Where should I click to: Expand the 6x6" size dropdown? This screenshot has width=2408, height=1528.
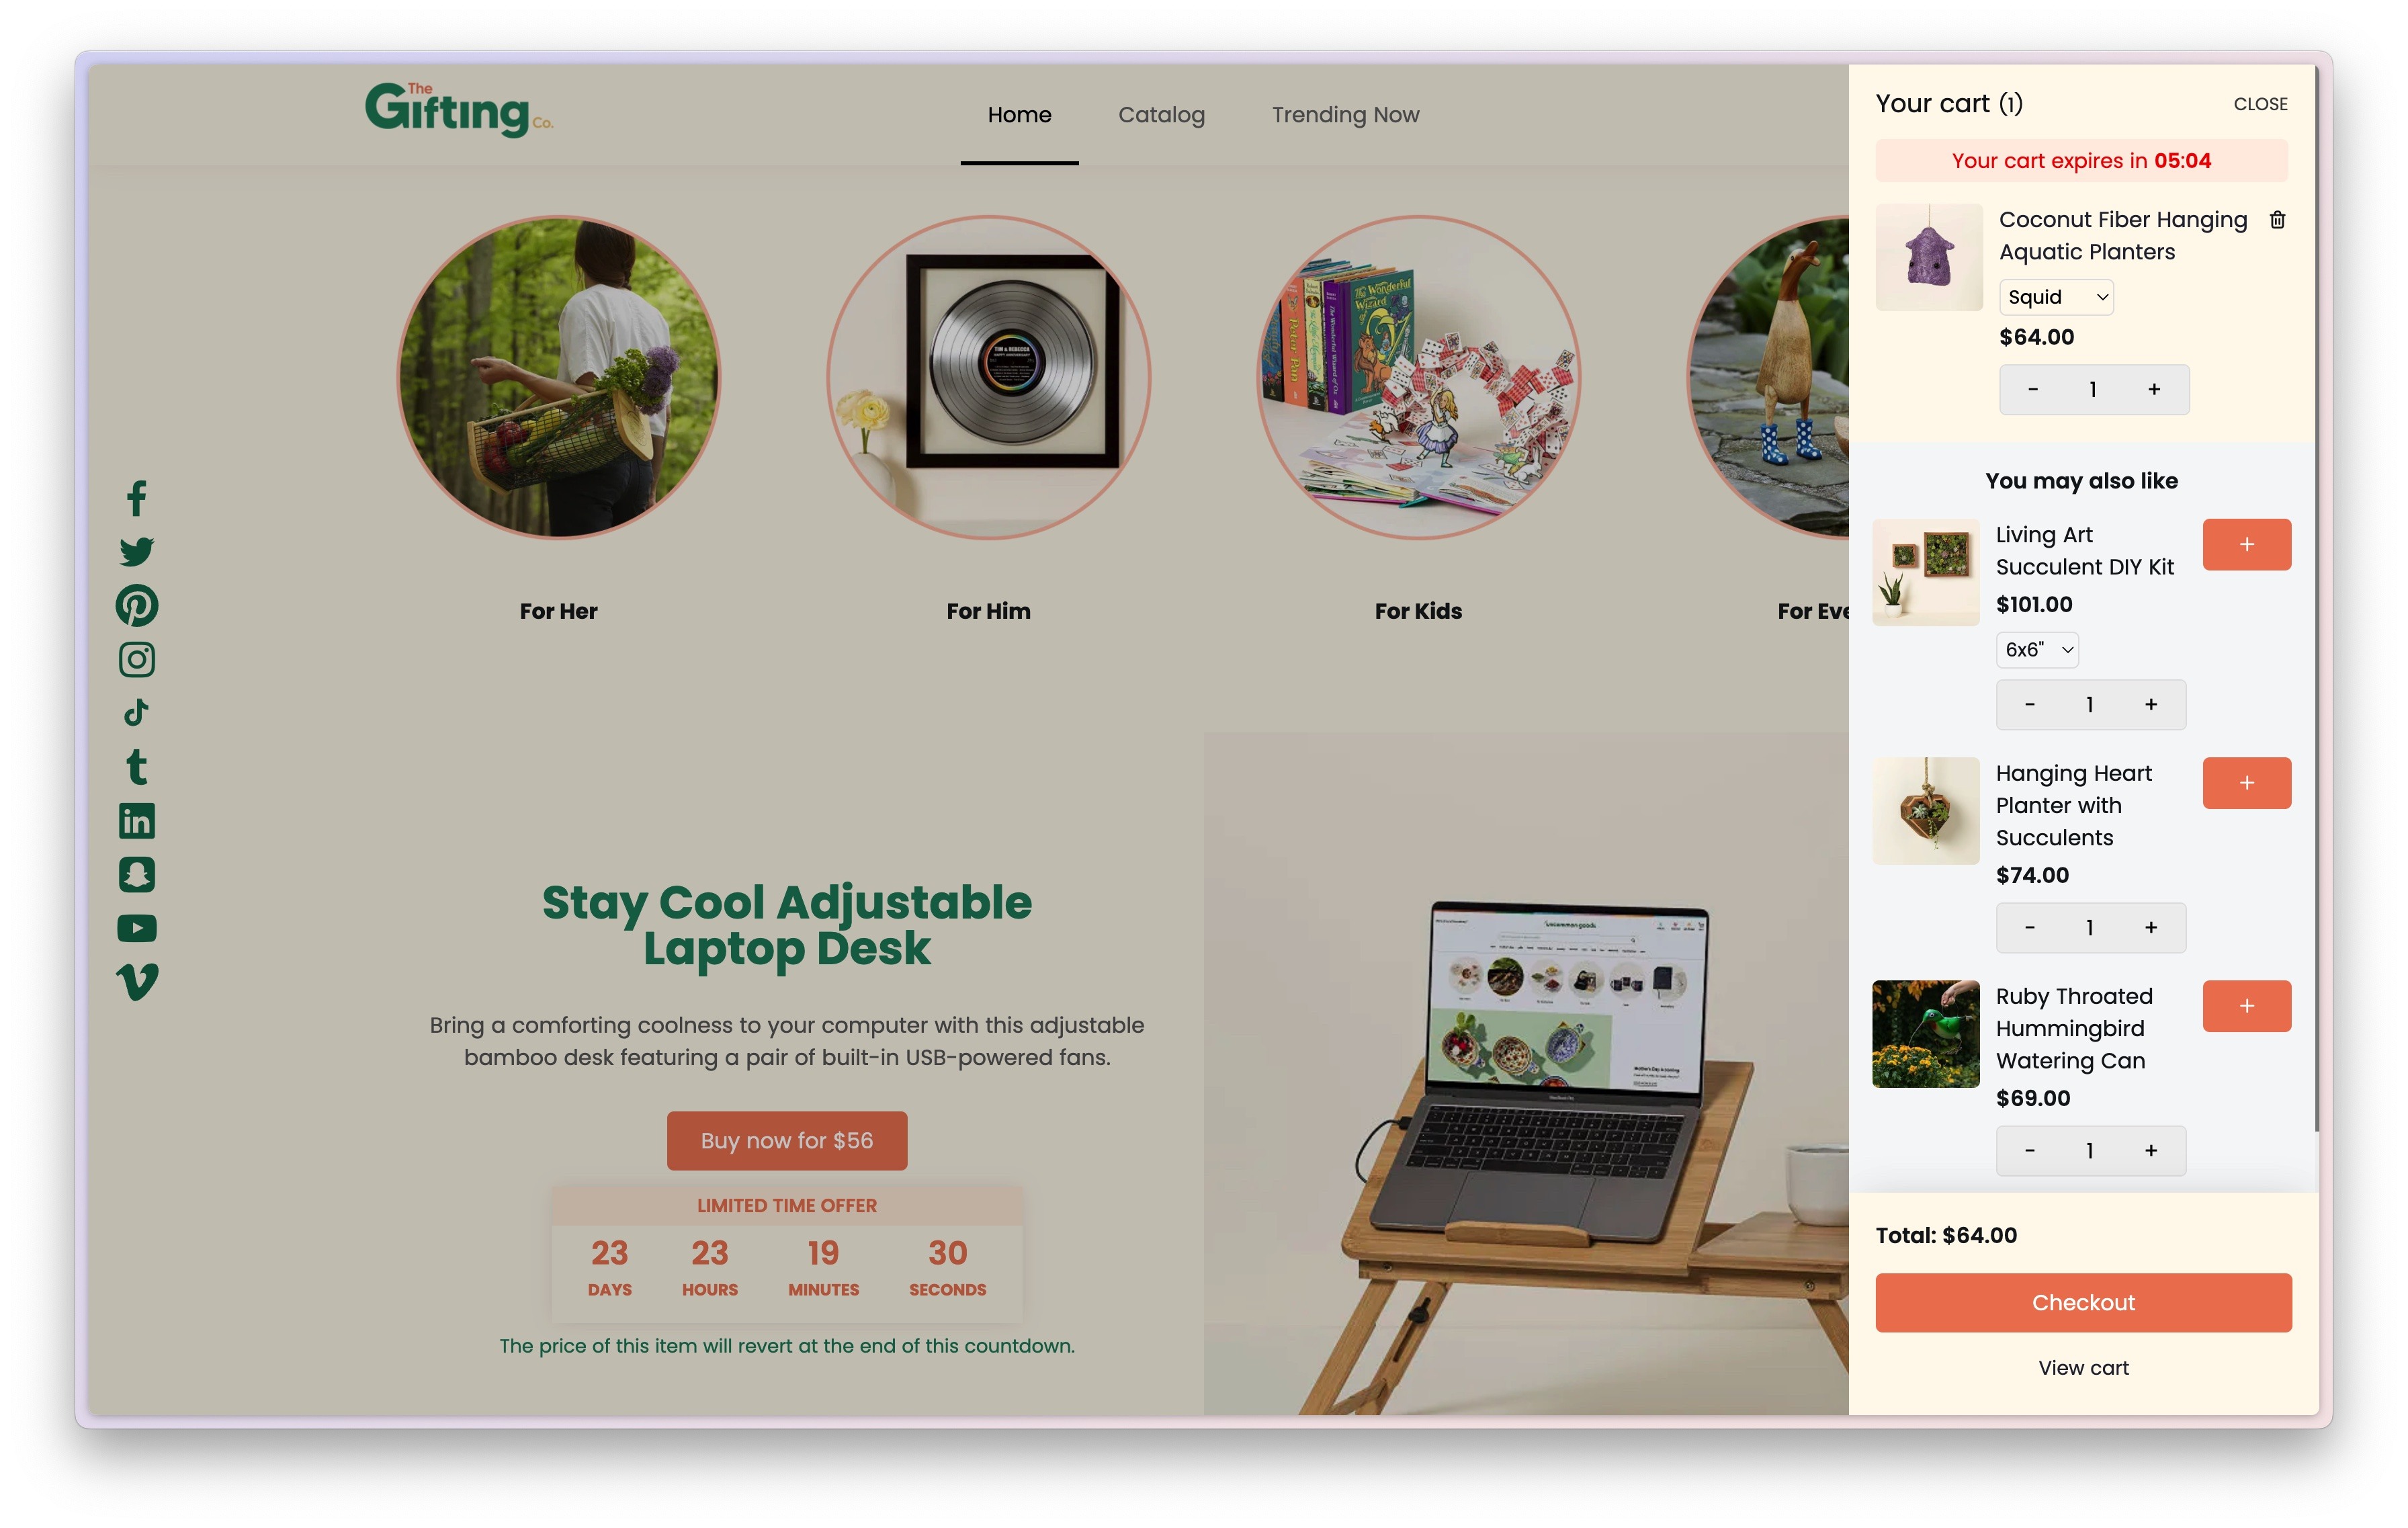point(2038,650)
